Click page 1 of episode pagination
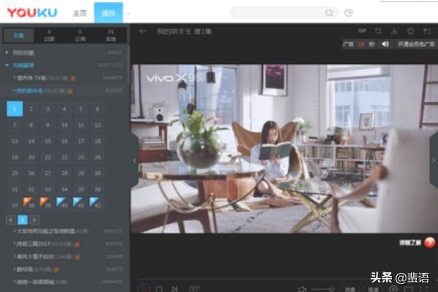438x292 pixels. [x=23, y=220]
